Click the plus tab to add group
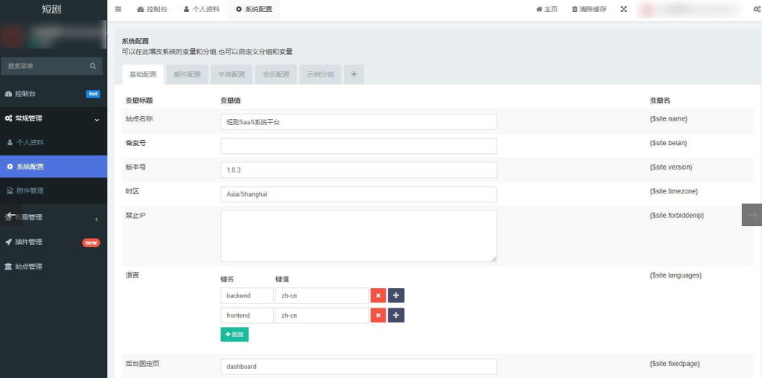Viewport: 762px width, 378px height. pyautogui.click(x=353, y=74)
